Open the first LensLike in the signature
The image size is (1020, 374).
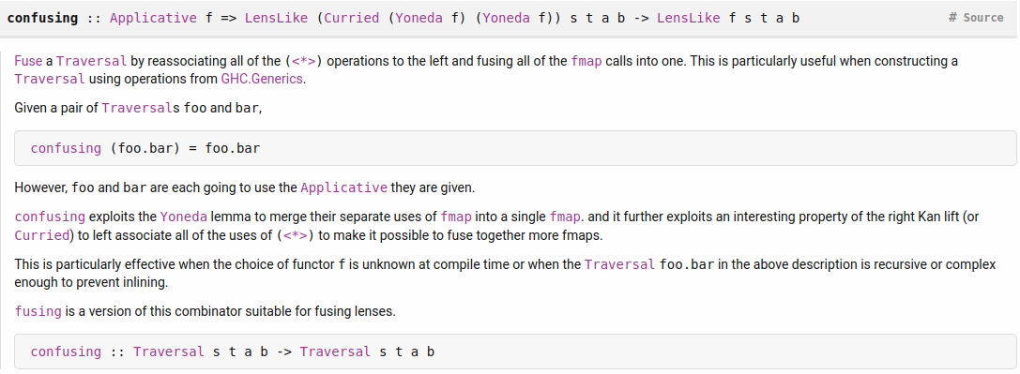click(x=276, y=18)
